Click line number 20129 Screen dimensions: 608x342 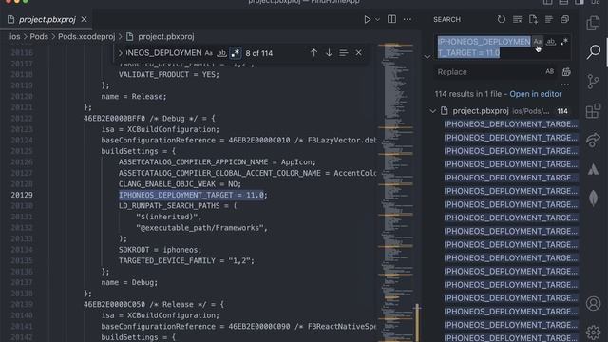click(x=22, y=195)
